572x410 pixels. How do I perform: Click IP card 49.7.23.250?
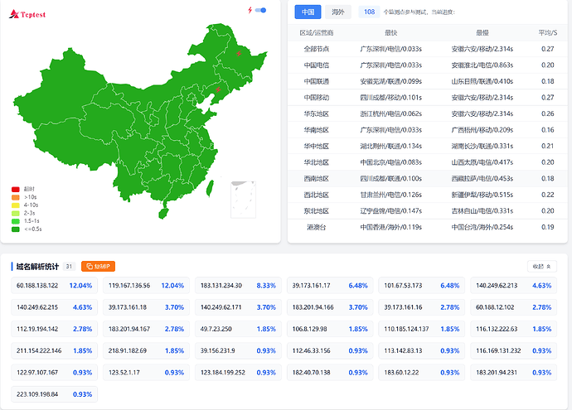(238, 329)
